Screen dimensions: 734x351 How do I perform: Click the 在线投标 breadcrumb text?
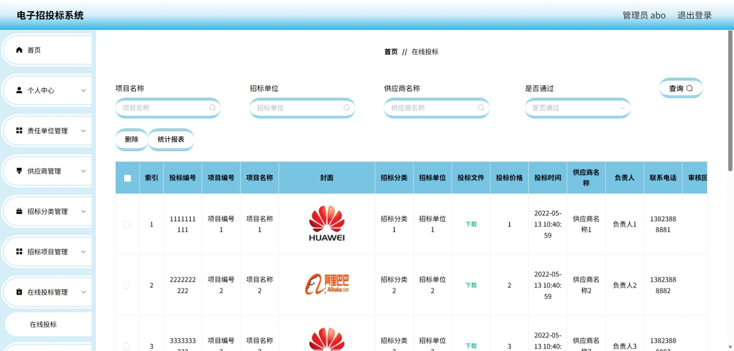[x=425, y=52]
